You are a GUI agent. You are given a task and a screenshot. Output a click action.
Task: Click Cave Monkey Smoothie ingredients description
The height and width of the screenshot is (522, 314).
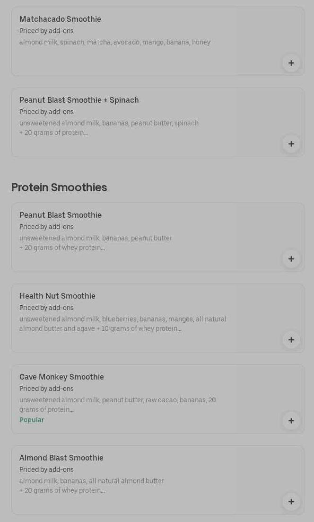117,405
